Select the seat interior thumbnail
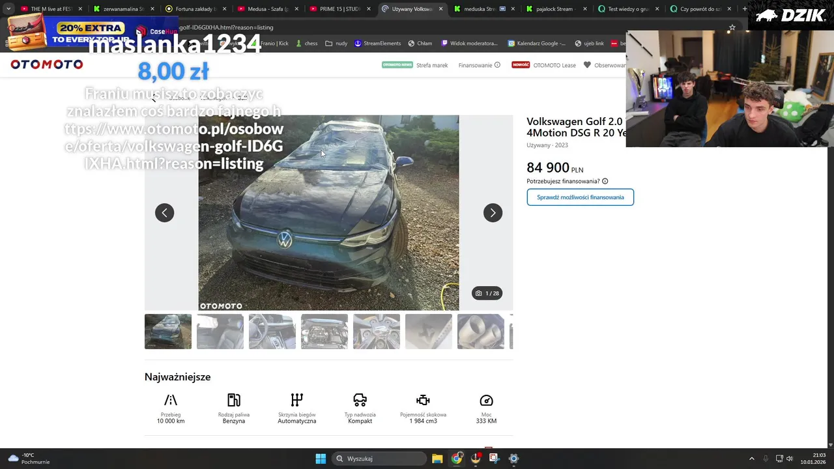The height and width of the screenshot is (469, 834). 220,332
